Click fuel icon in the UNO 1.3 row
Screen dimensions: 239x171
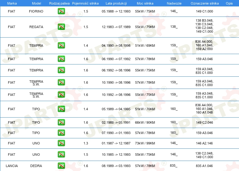[x=61, y=143]
